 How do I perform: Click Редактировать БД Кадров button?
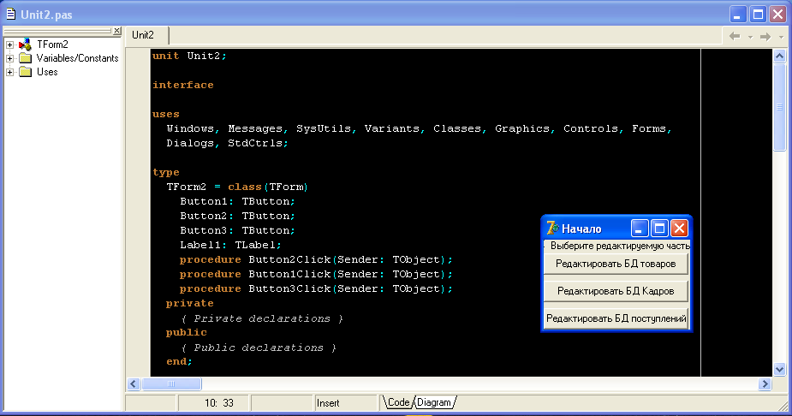[x=616, y=291]
